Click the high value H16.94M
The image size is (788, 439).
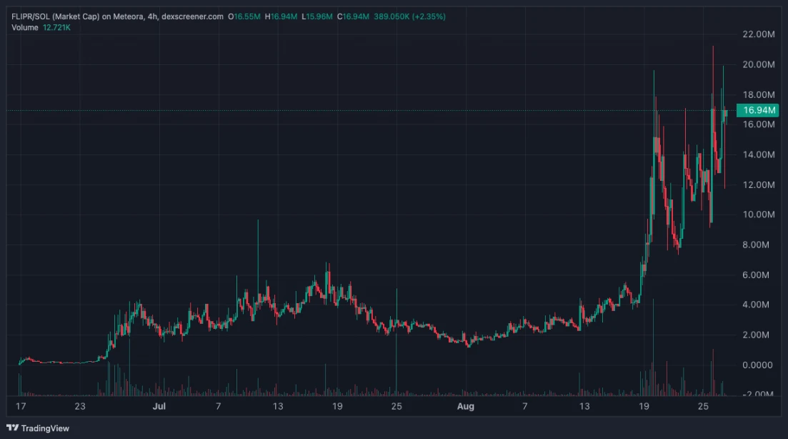(281, 16)
